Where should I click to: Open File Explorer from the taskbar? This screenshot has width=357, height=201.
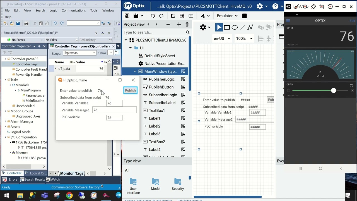click(x=20, y=195)
